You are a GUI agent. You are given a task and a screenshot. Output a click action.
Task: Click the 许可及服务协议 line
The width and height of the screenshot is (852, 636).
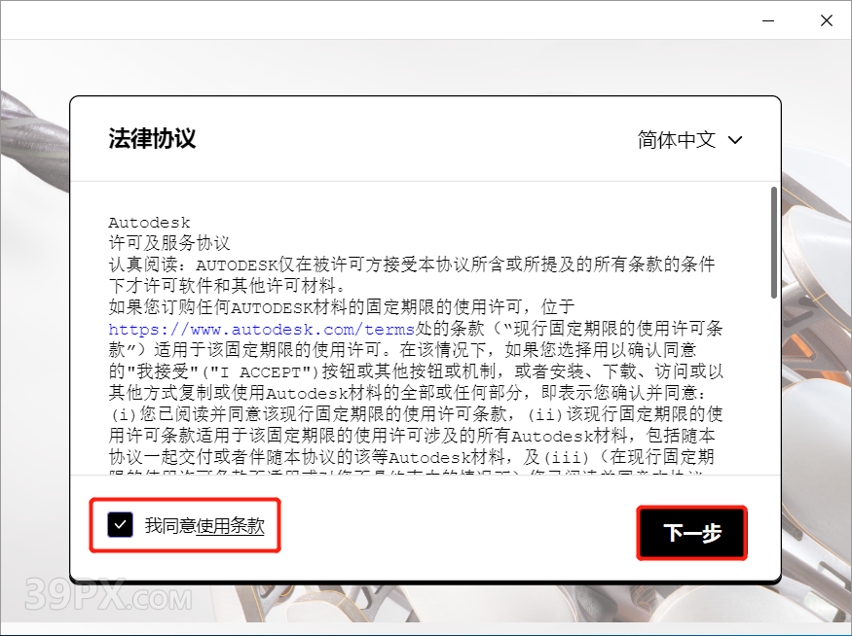tap(169, 243)
